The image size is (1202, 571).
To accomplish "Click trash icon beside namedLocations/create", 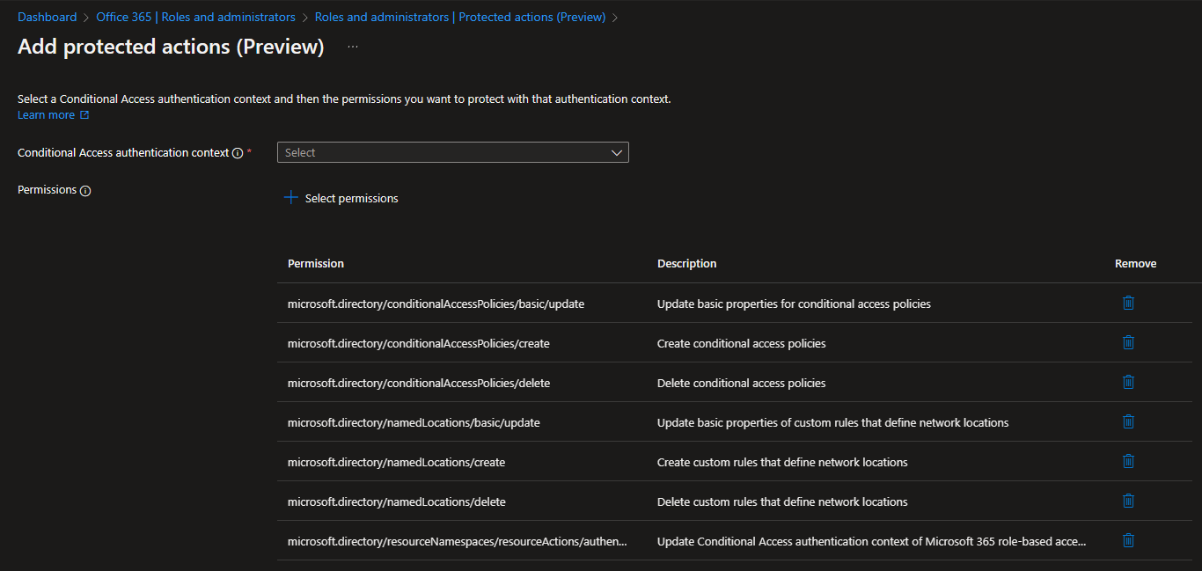I will click(x=1128, y=461).
